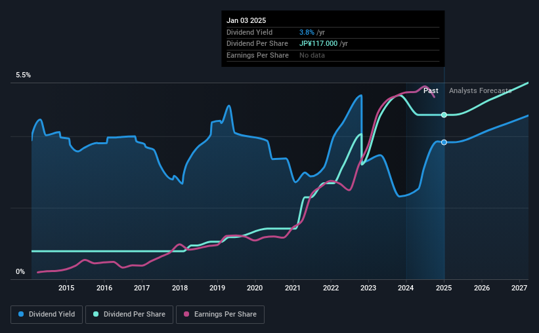Click the teal Dividend Per Share legend dot
Image resolution: width=539 pixels, height=333 pixels.
(x=96, y=314)
